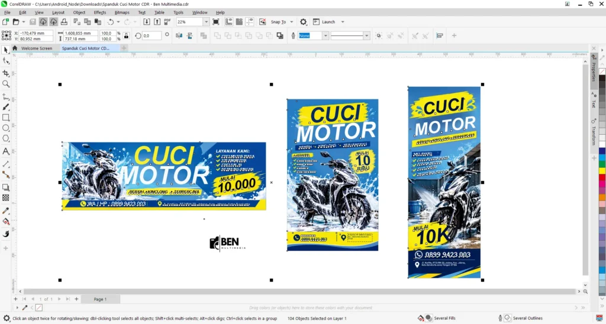Click the Mirror vertically icon
606x324 pixels.
(x=190, y=35)
